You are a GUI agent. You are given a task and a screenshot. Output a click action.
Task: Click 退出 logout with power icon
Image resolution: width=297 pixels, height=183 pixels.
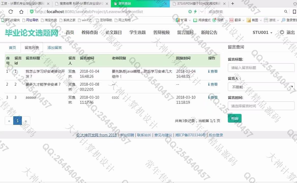[287, 32]
